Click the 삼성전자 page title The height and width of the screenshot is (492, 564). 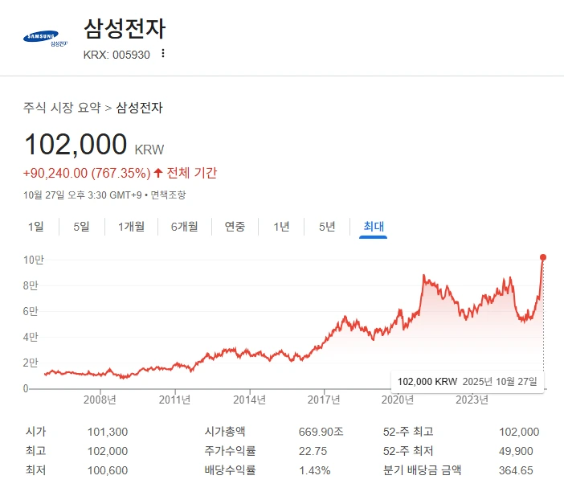125,28
